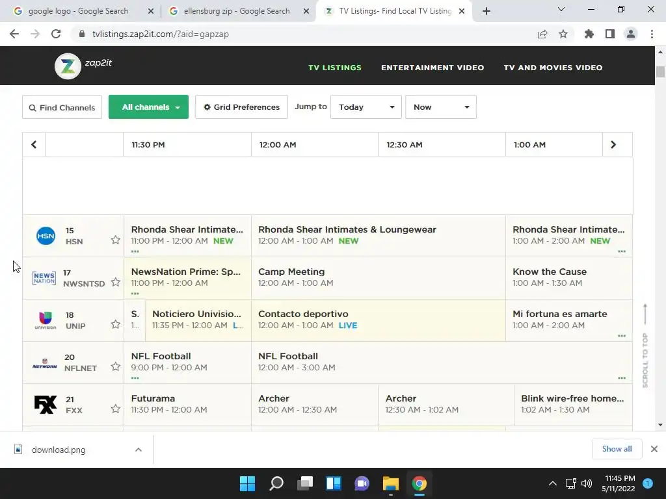Click the NFL Network channel logo

[x=45, y=364]
